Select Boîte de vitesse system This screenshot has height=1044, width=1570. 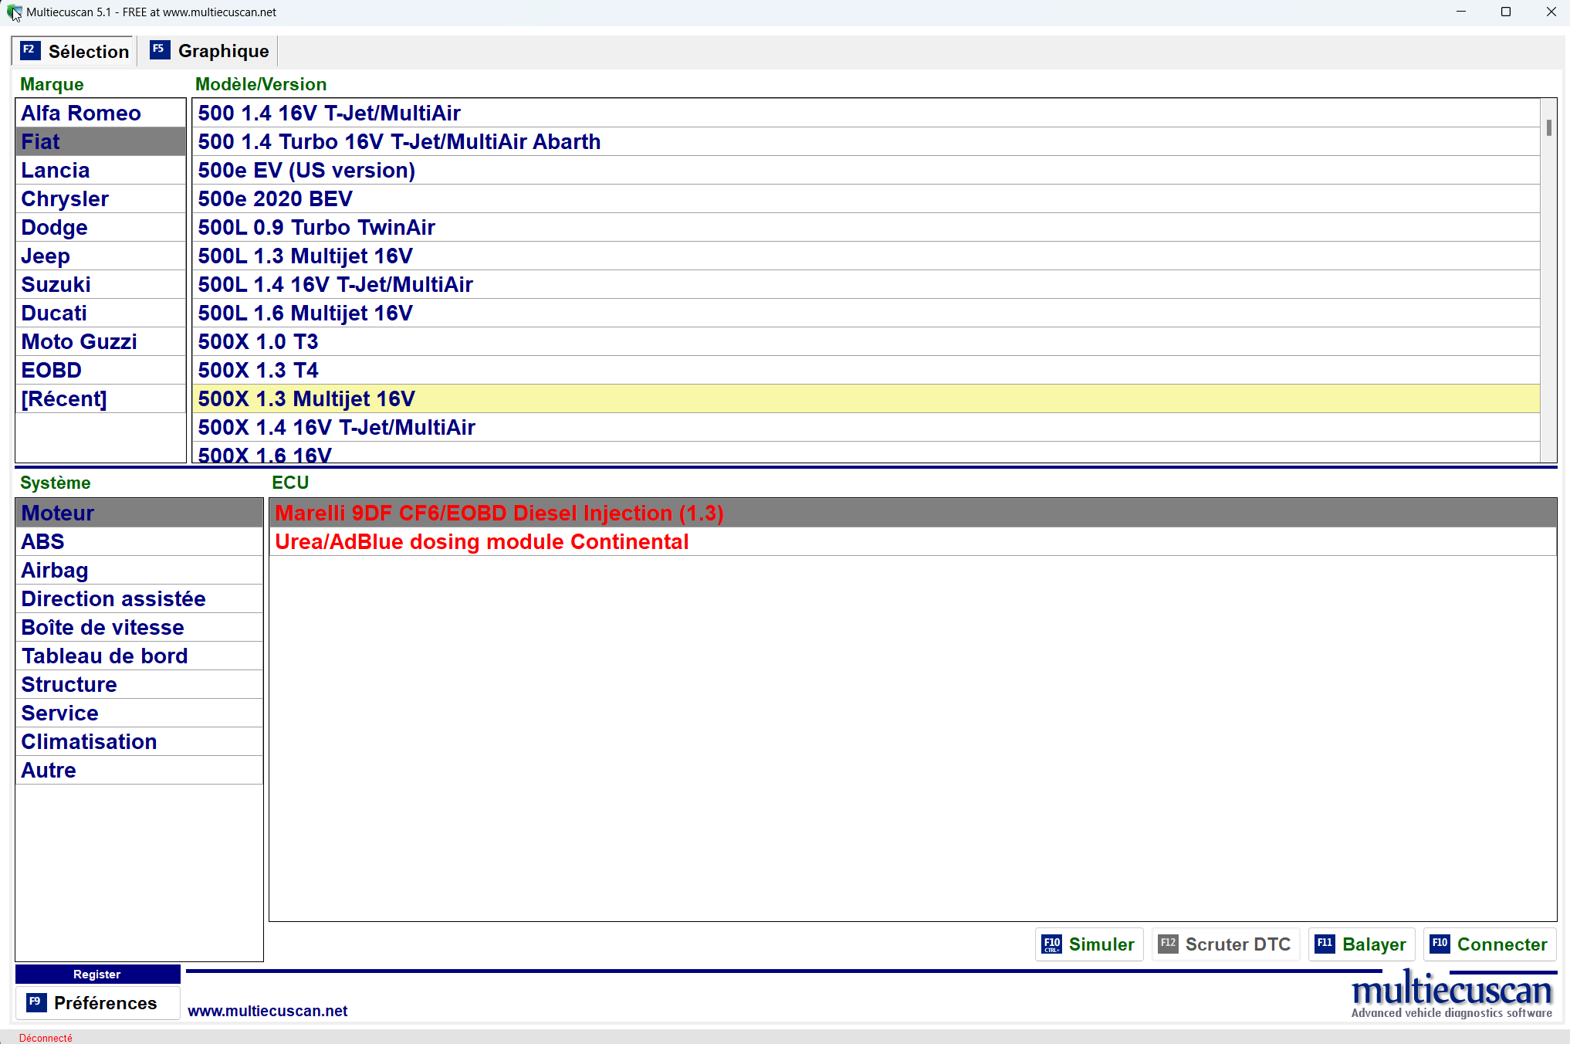click(102, 627)
